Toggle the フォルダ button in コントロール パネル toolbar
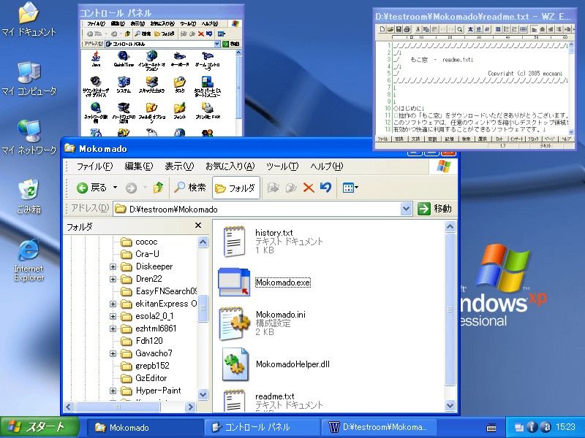The width and height of the screenshot is (585, 438). (x=164, y=34)
